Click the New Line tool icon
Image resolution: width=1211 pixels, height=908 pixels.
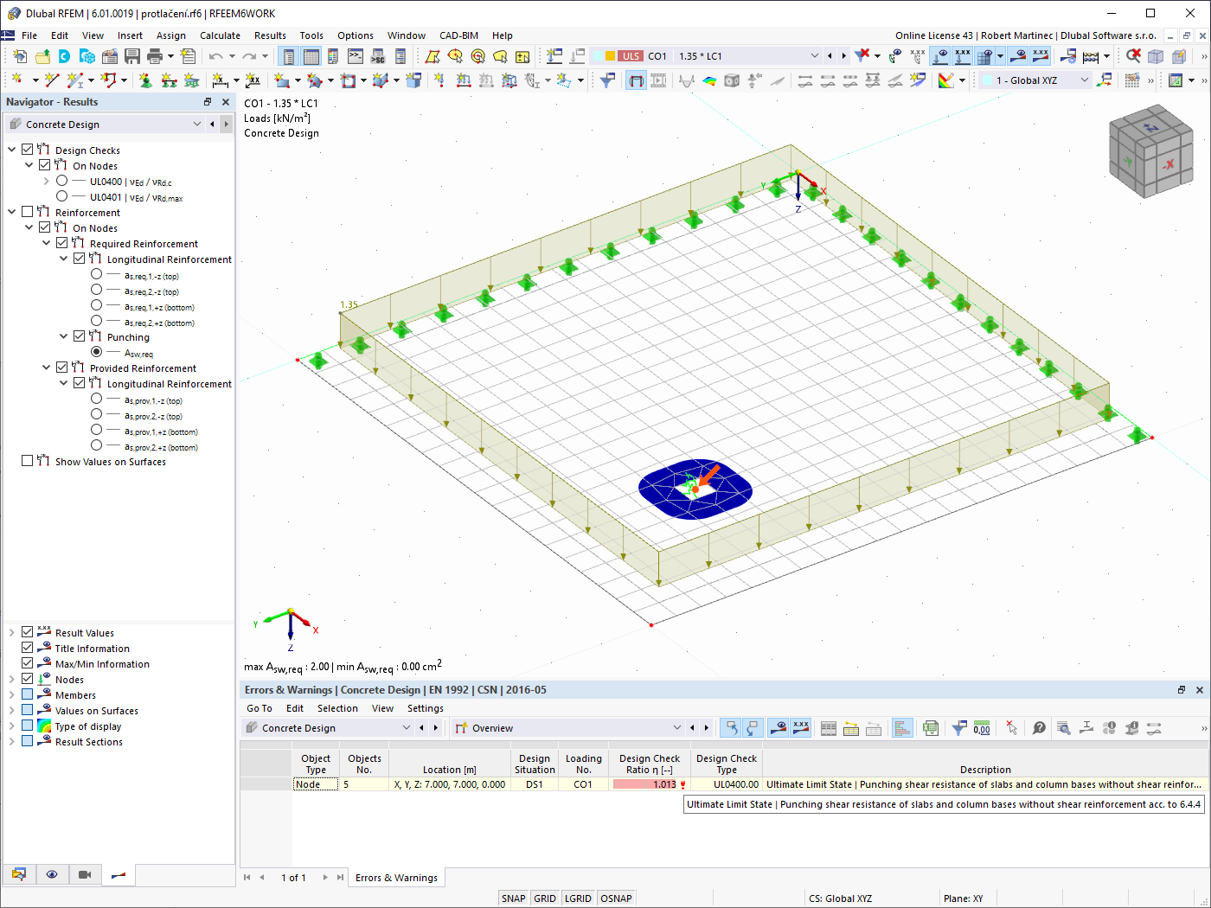click(52, 80)
